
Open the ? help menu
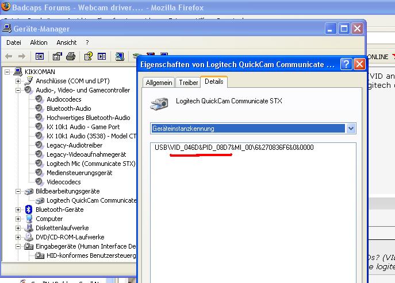pos(87,42)
